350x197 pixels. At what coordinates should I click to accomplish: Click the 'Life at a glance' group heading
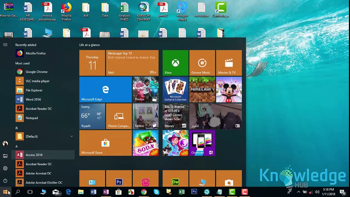[x=89, y=45]
